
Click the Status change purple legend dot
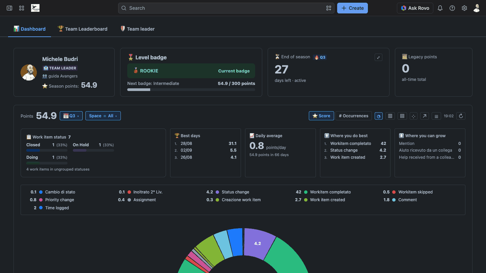pyautogui.click(x=218, y=192)
